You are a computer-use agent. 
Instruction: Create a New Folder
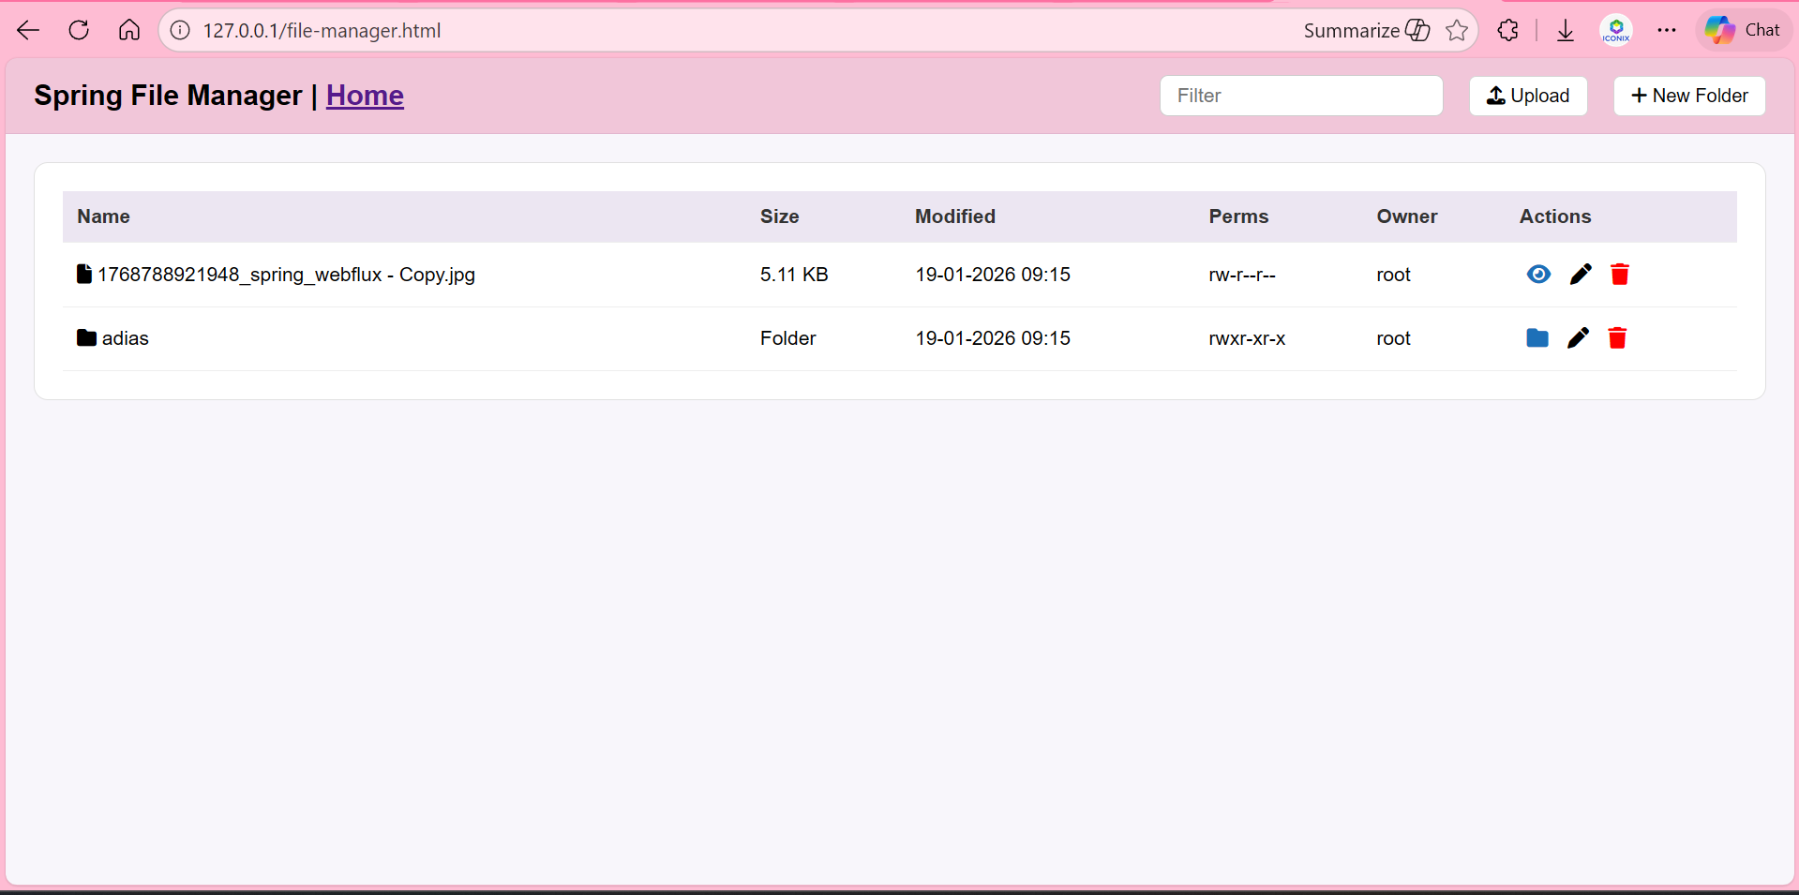(1688, 96)
